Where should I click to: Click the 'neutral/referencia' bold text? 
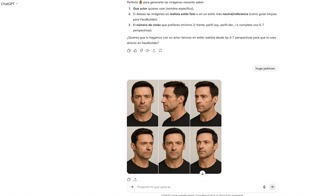pyautogui.click(x=235, y=14)
